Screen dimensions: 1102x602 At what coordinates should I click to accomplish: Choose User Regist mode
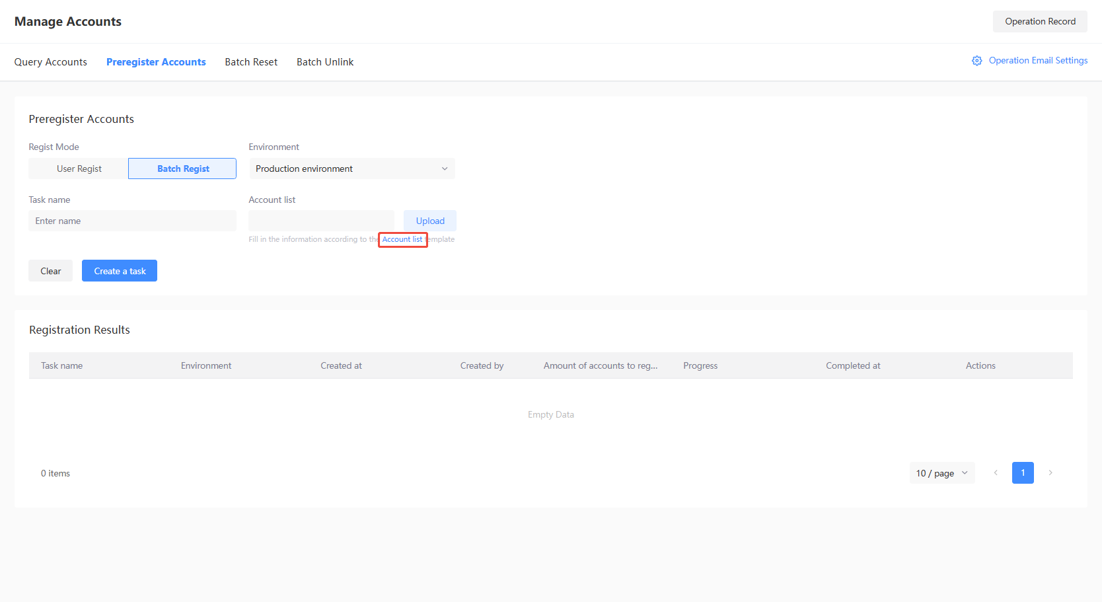point(79,169)
